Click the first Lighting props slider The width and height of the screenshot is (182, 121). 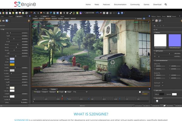[x=165, y=54]
